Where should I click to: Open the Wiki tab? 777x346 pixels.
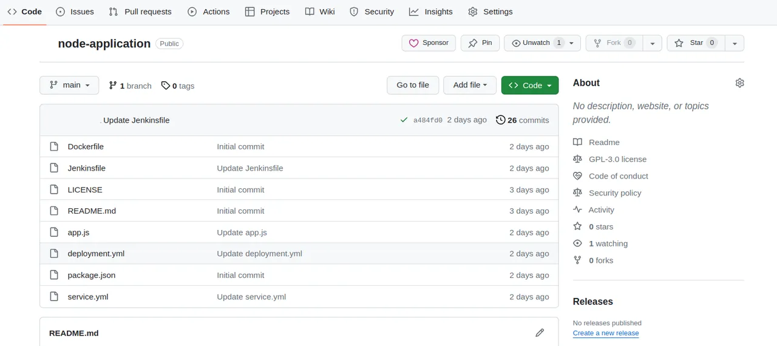(320, 12)
